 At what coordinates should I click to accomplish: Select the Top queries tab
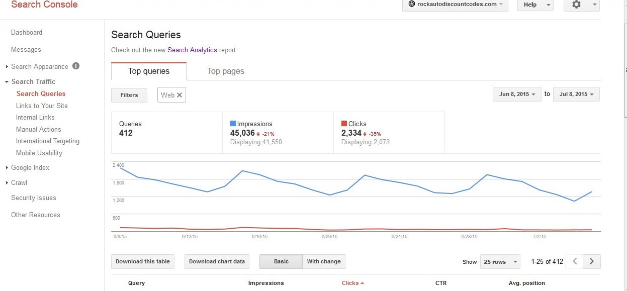coord(149,71)
